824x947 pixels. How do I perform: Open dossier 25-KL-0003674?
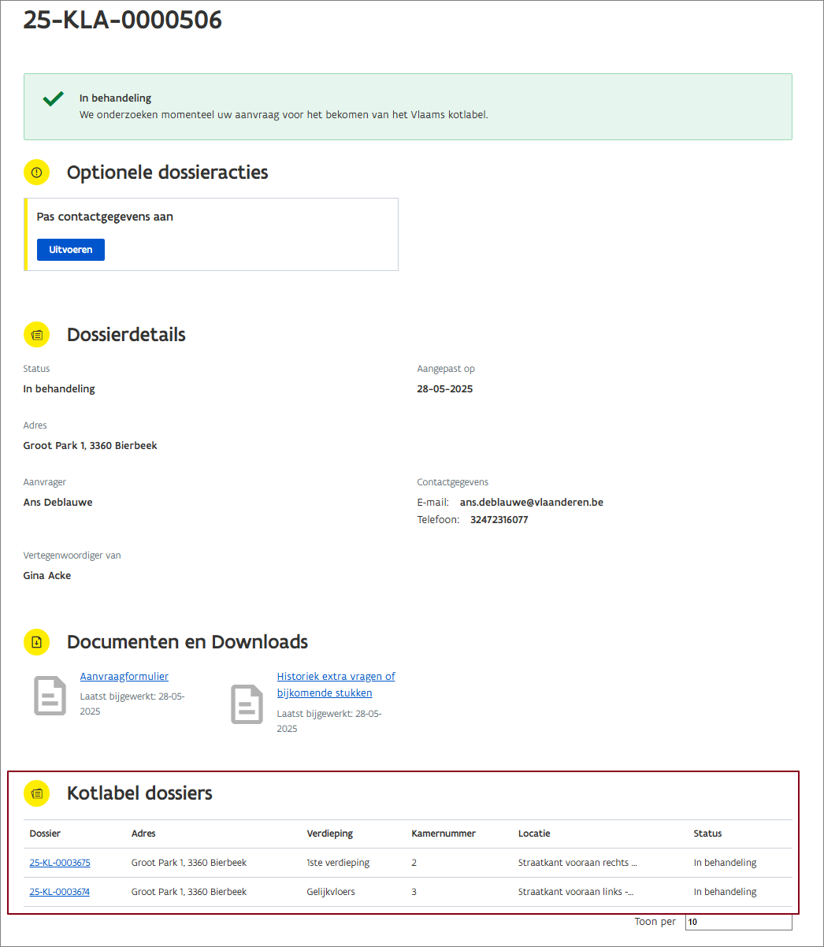pyautogui.click(x=60, y=892)
